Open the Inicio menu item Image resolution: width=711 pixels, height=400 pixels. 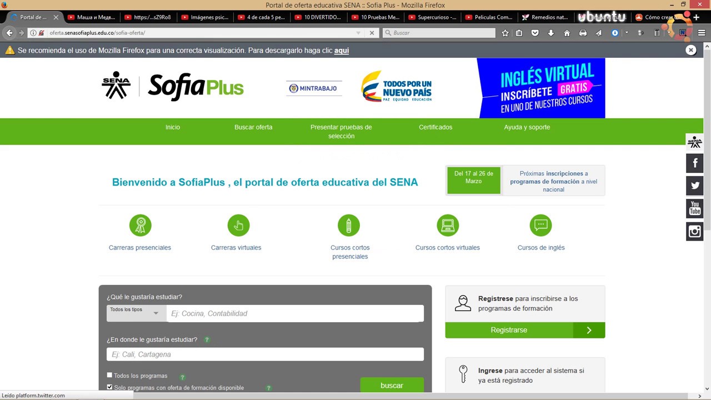click(x=173, y=127)
